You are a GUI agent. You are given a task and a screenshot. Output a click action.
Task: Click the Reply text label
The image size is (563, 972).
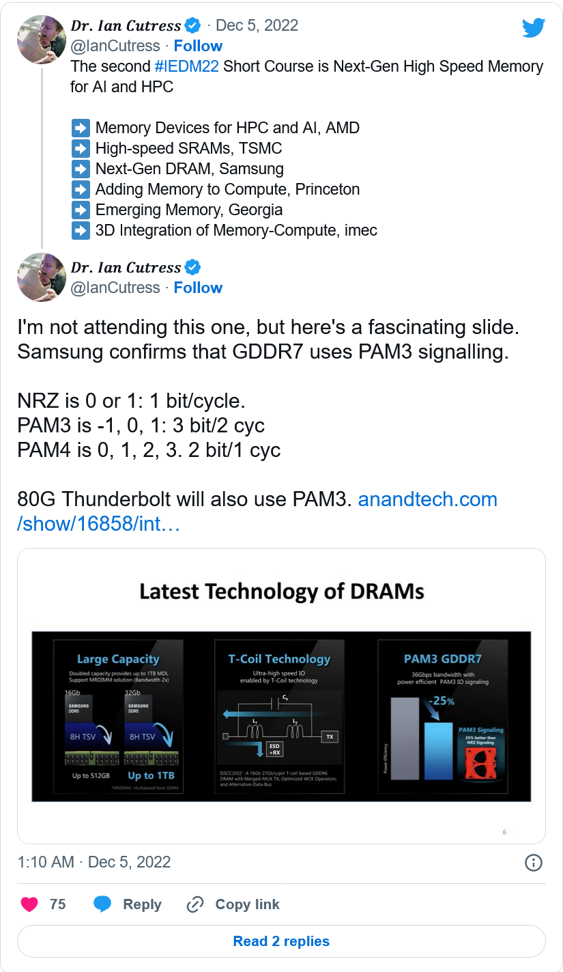tap(142, 904)
